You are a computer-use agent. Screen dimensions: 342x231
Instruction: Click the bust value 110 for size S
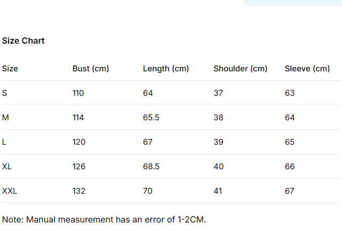[78, 93]
